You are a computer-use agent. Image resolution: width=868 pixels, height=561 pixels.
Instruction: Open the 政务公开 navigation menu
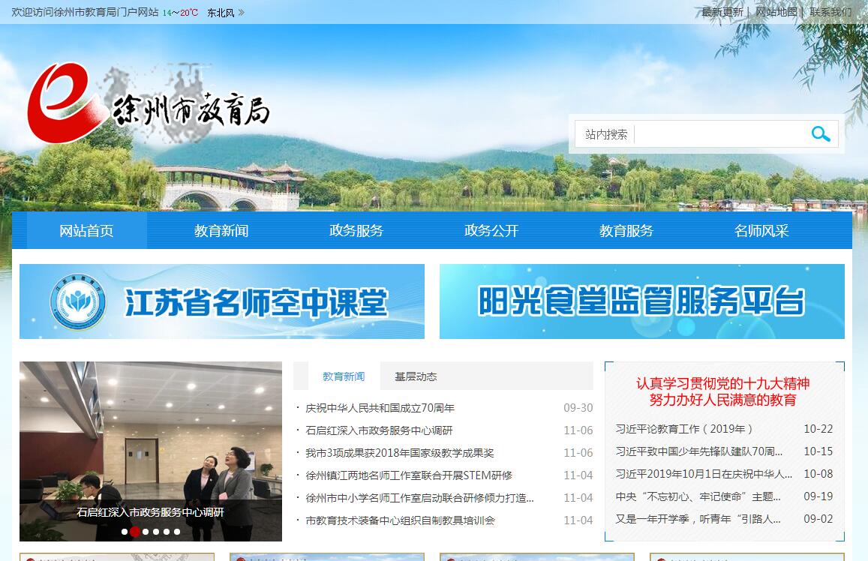click(491, 231)
